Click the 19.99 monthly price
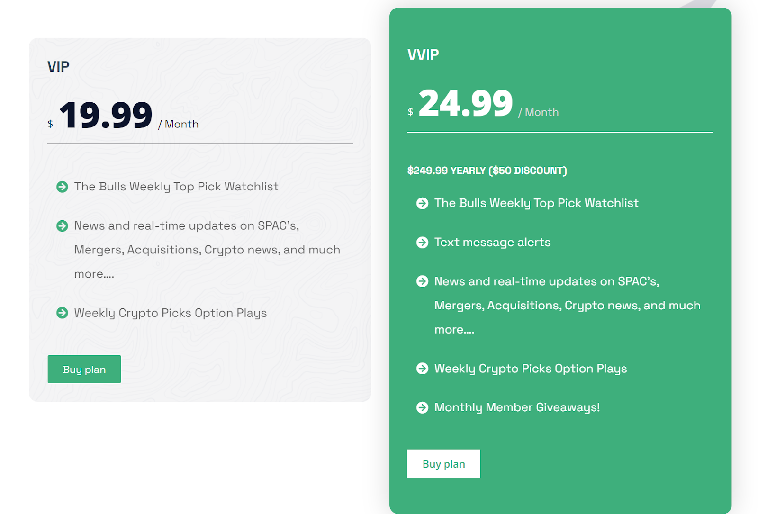This screenshot has height=514, width=758. (x=106, y=115)
